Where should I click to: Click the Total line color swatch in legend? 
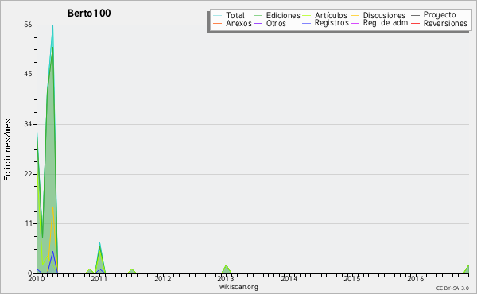(217, 15)
